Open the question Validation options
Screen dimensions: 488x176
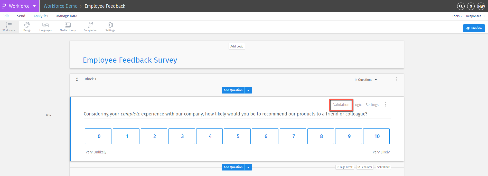tap(341, 105)
